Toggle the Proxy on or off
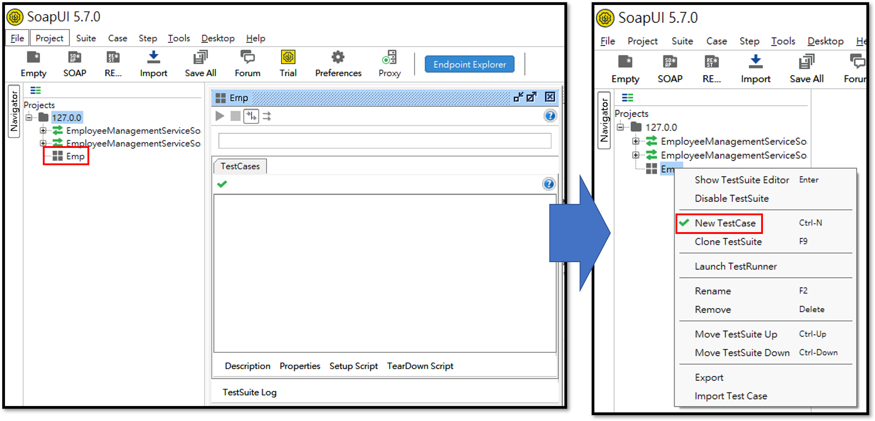Image resolution: width=875 pixels, height=421 pixels. click(x=389, y=63)
